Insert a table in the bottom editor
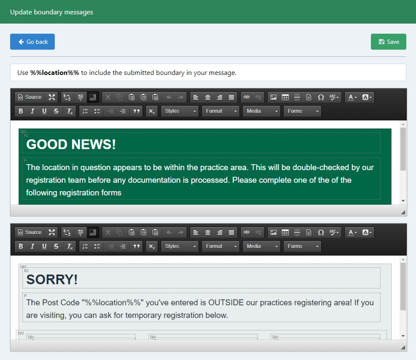This screenshot has width=416, height=360. 285,232
